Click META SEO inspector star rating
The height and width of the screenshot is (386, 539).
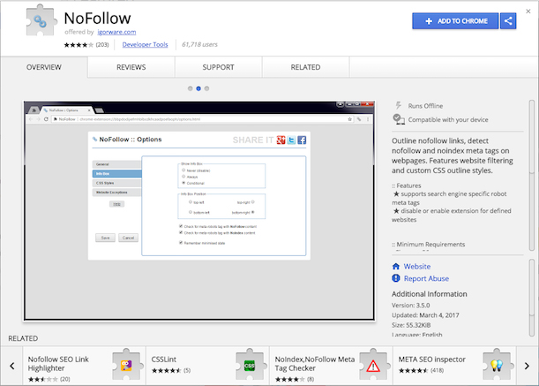tap(414, 370)
